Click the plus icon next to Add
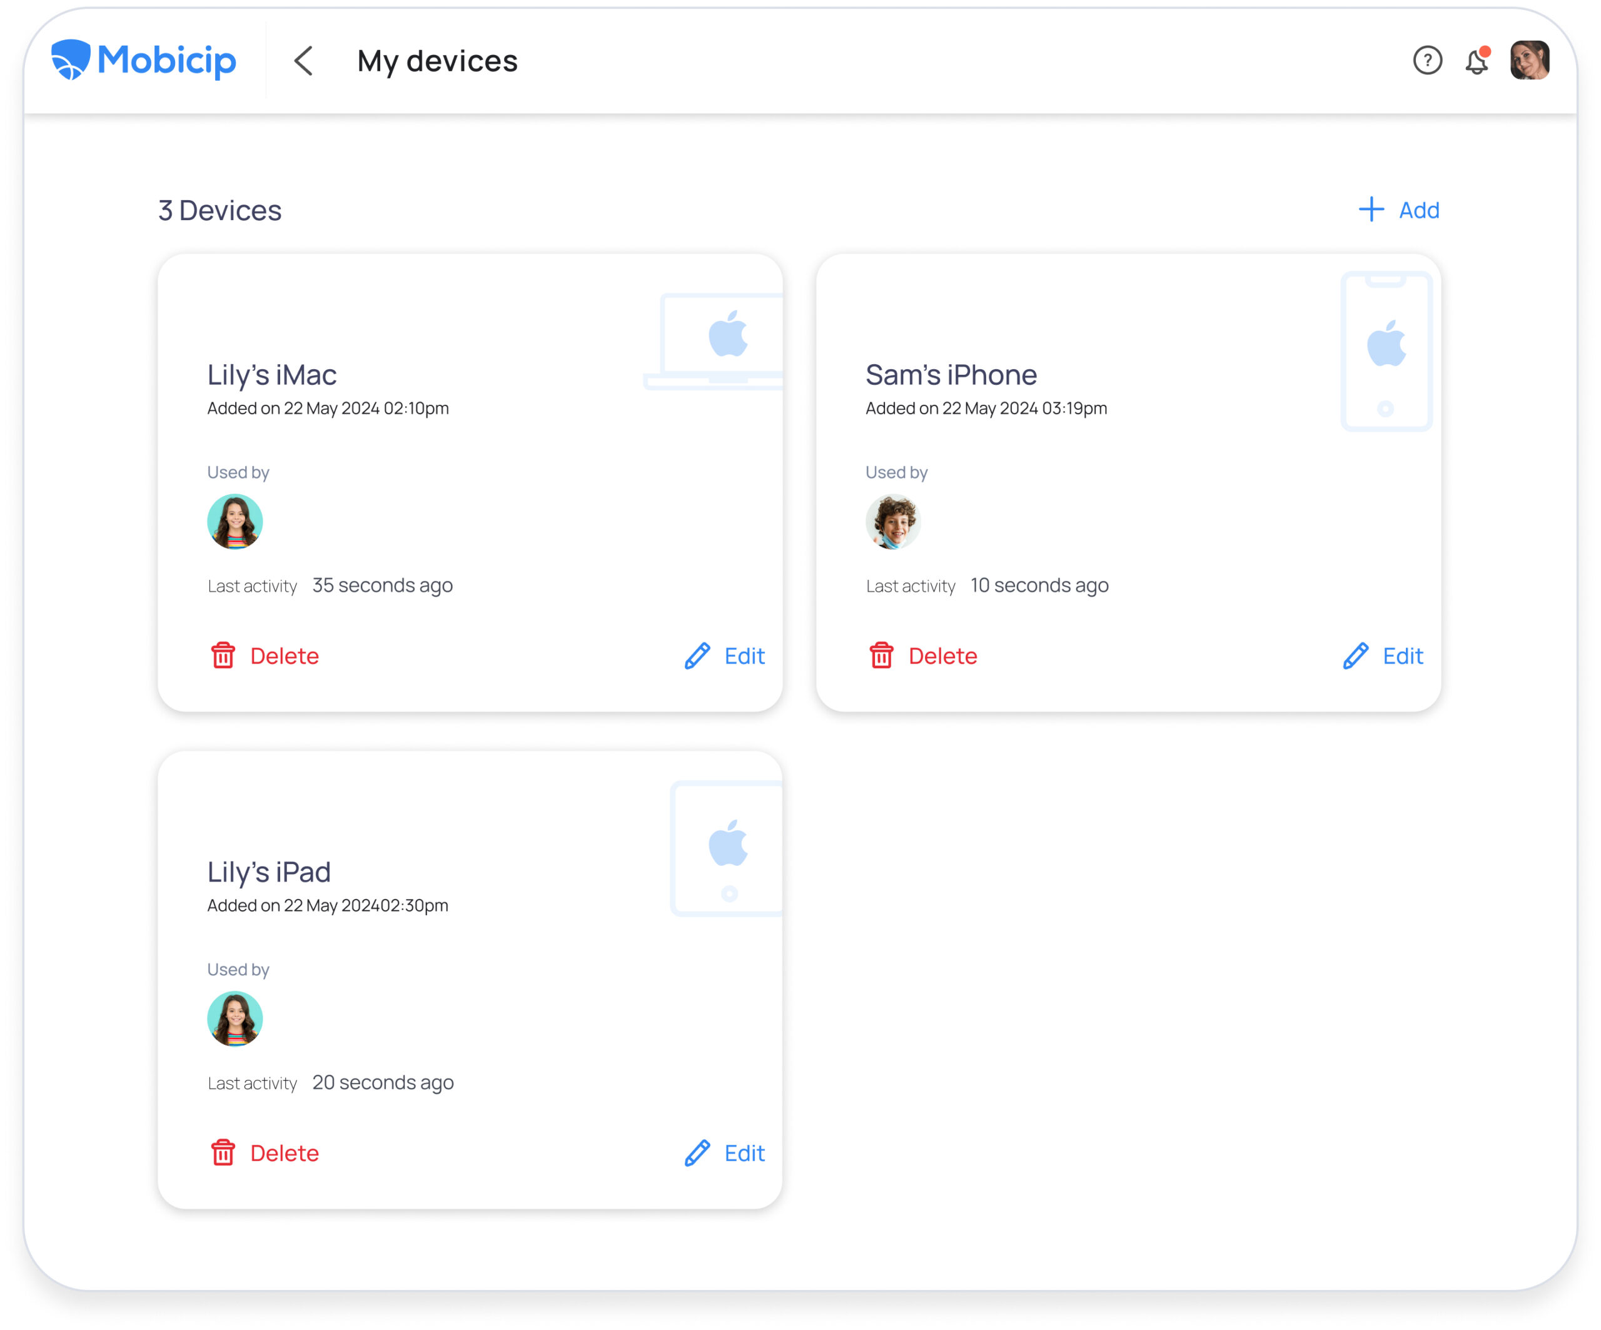Image resolution: width=1601 pixels, height=1330 pixels. pyautogui.click(x=1370, y=209)
